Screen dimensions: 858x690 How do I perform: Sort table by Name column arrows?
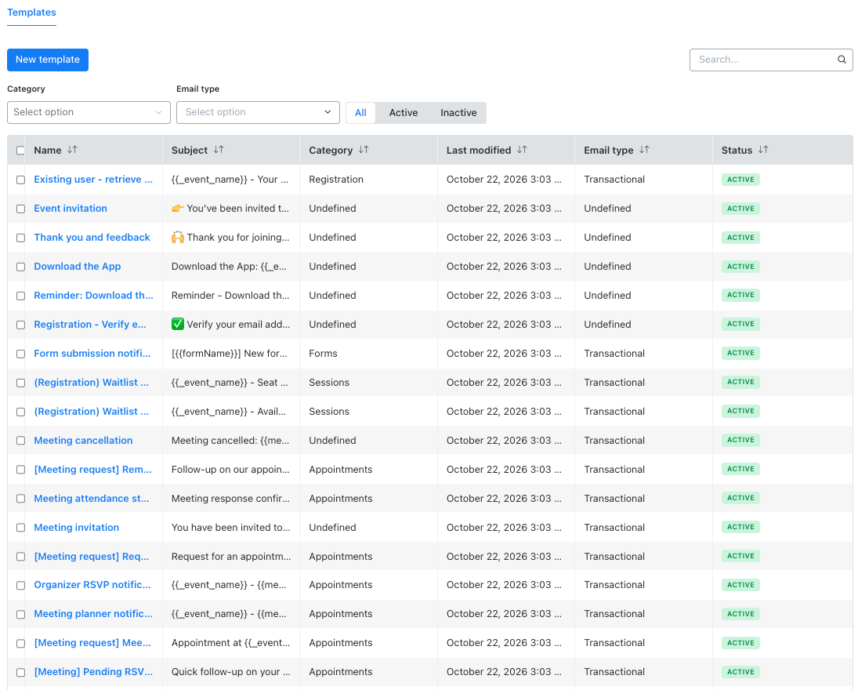[72, 150]
